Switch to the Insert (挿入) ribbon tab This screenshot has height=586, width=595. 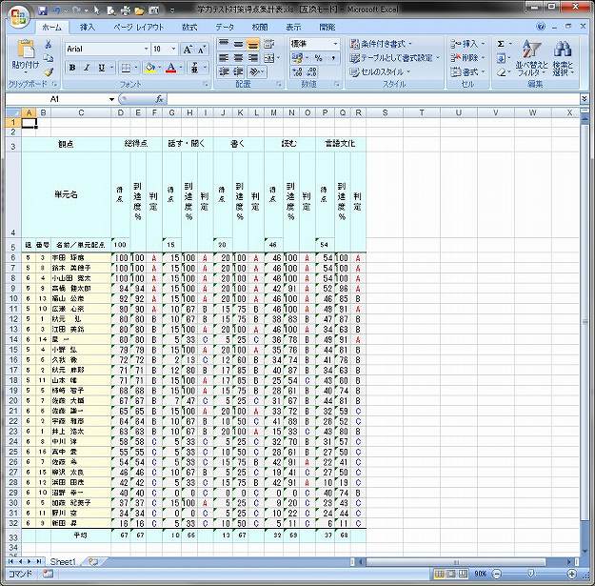point(88,28)
